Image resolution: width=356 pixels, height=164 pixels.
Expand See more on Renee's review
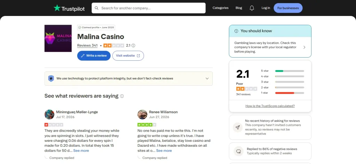164,150
